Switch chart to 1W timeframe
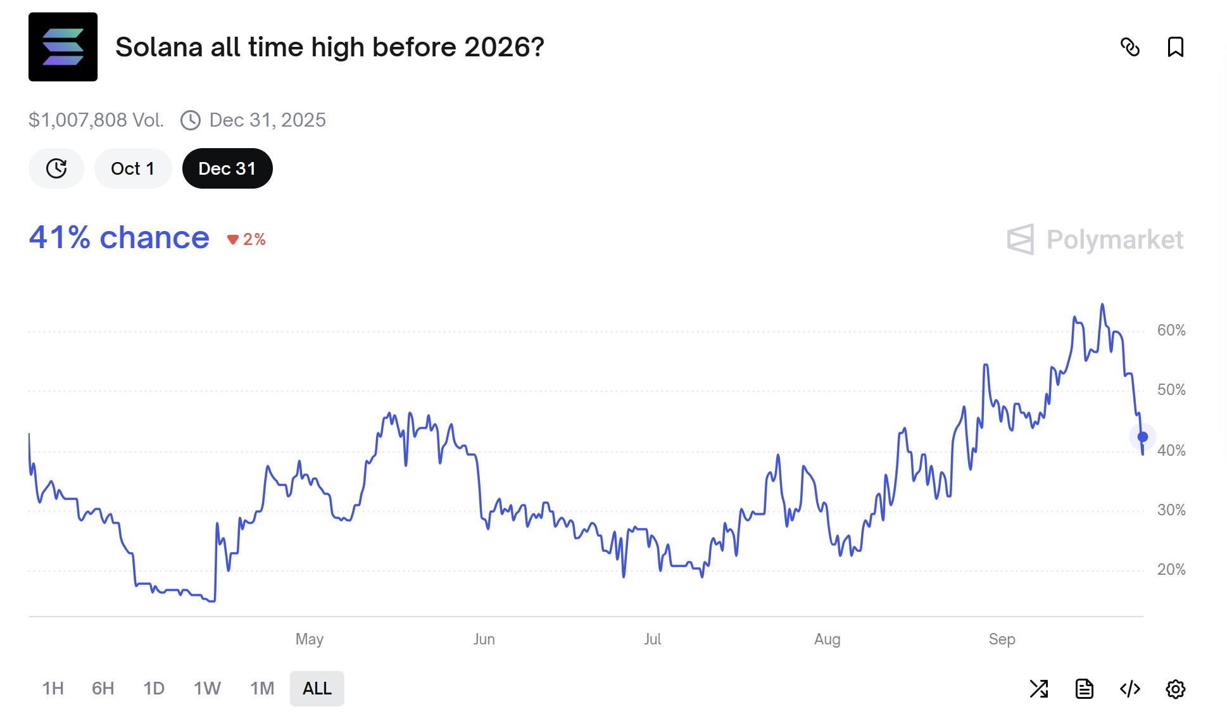Image resolution: width=1227 pixels, height=728 pixels. (x=206, y=689)
